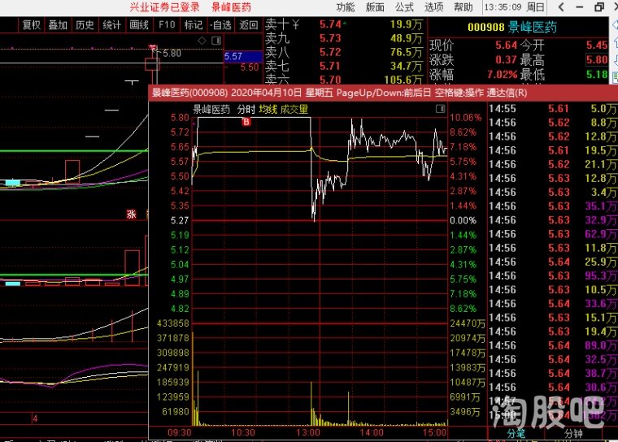Click the 标记 mark button
618x442 pixels.
194,25
